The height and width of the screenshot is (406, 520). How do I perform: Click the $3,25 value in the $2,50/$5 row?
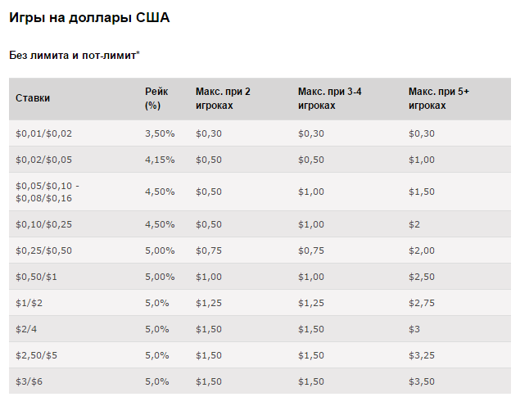pyautogui.click(x=422, y=355)
